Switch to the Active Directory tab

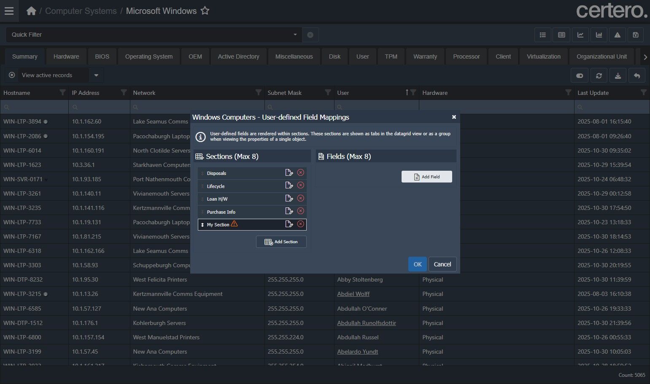point(238,56)
